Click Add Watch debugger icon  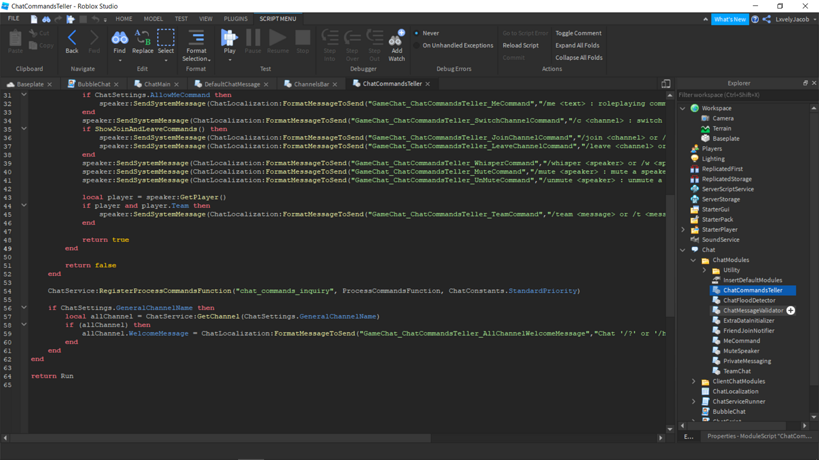pyautogui.click(x=396, y=39)
